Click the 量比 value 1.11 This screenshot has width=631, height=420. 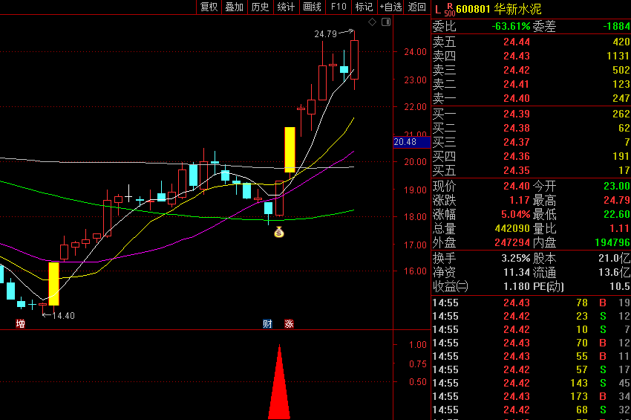pyautogui.click(x=620, y=228)
